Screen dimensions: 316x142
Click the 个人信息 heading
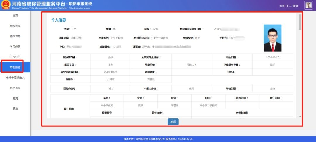(x=59, y=20)
